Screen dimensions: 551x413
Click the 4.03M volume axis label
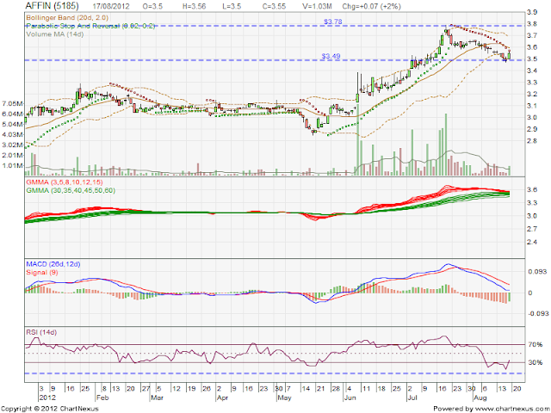pyautogui.click(x=13, y=134)
